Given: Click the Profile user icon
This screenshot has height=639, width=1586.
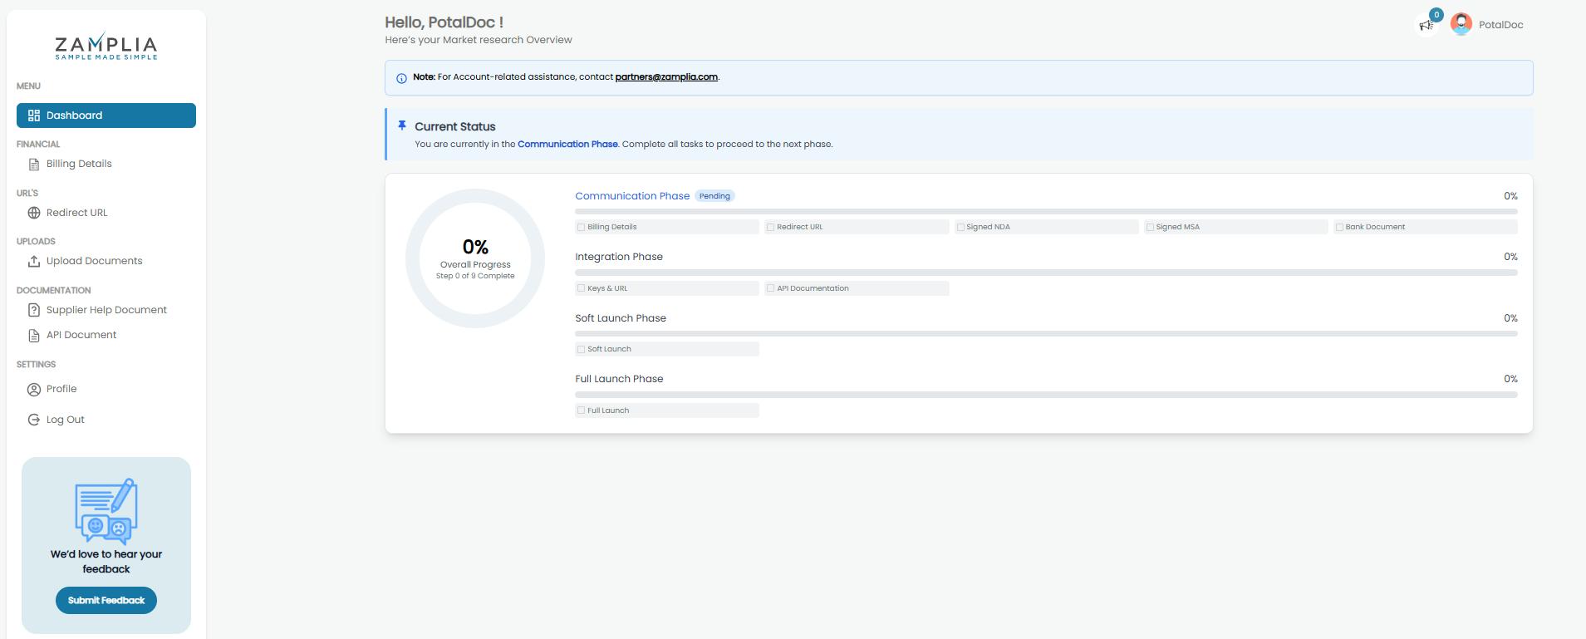Looking at the screenshot, I should 34,390.
